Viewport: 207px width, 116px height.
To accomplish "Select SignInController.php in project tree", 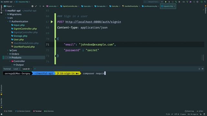I will (x=25, y=29).
